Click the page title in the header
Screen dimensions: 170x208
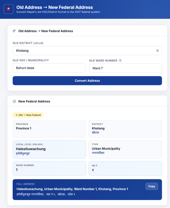[x=55, y=7]
